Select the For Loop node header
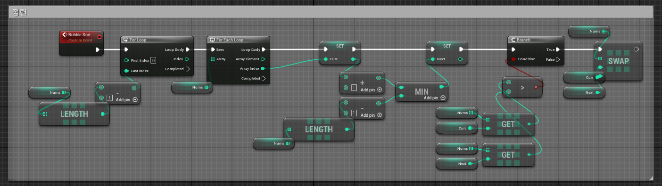 (x=157, y=40)
